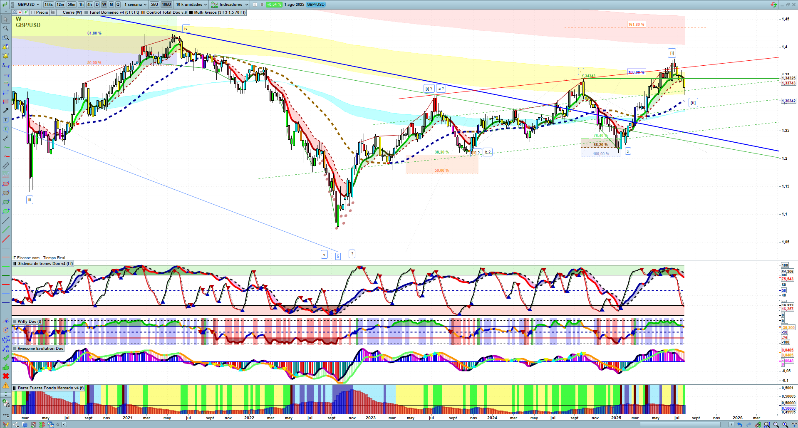The width and height of the screenshot is (798, 428).
Task: Click the green thumbs-up icon
Action: [x=6, y=367]
